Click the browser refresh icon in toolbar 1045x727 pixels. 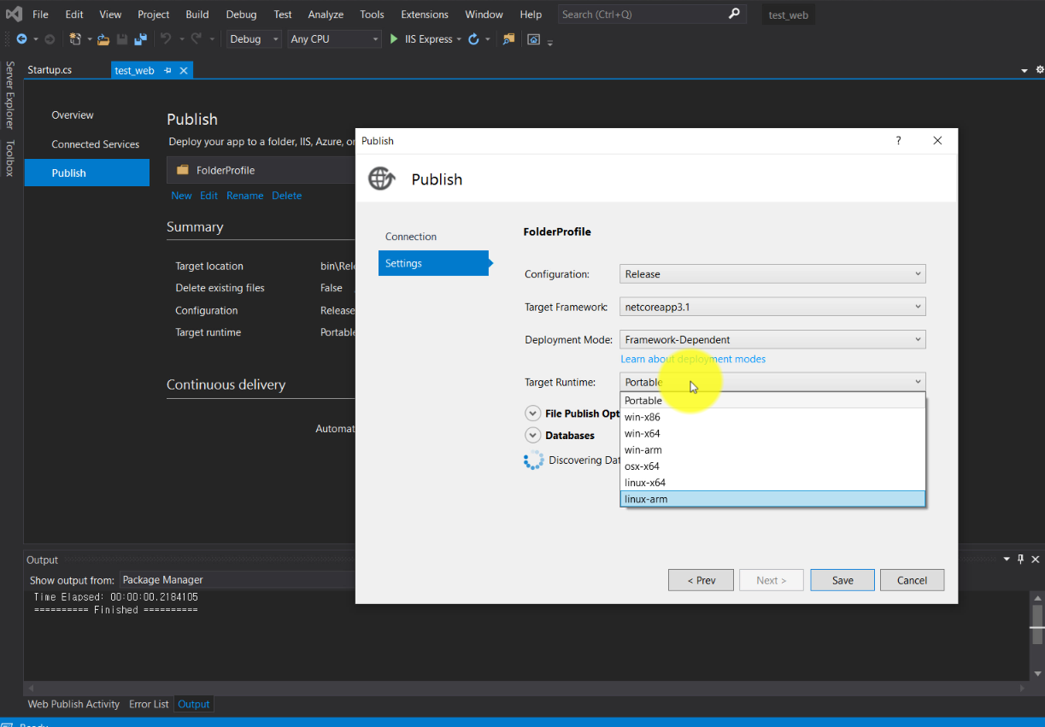coord(473,39)
